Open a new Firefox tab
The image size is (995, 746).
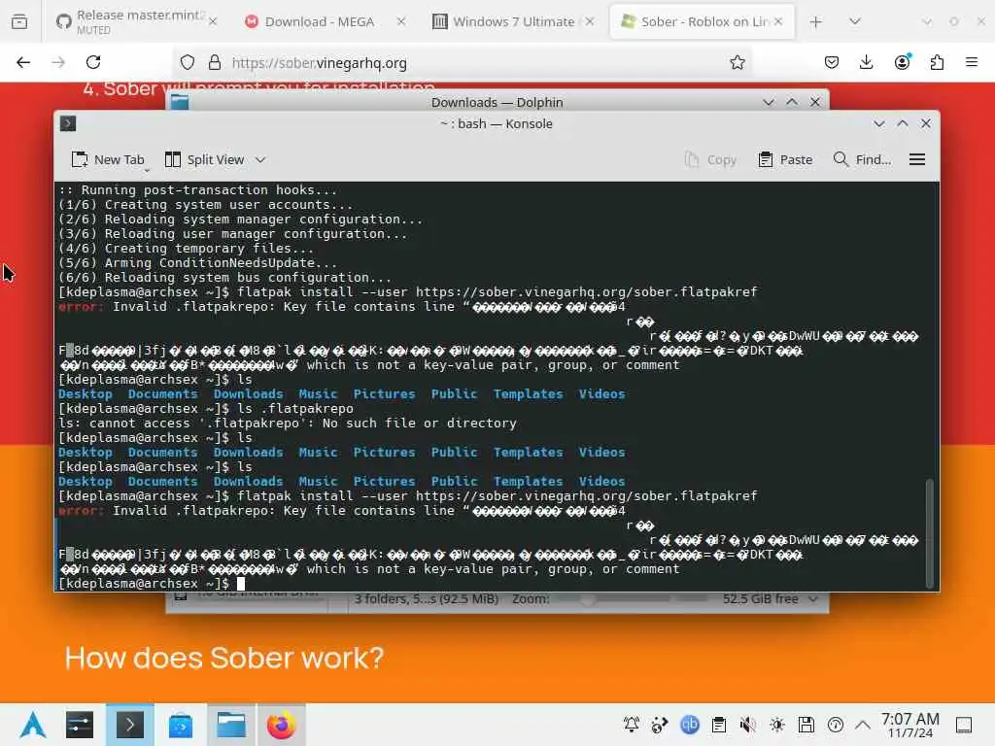pos(816,21)
